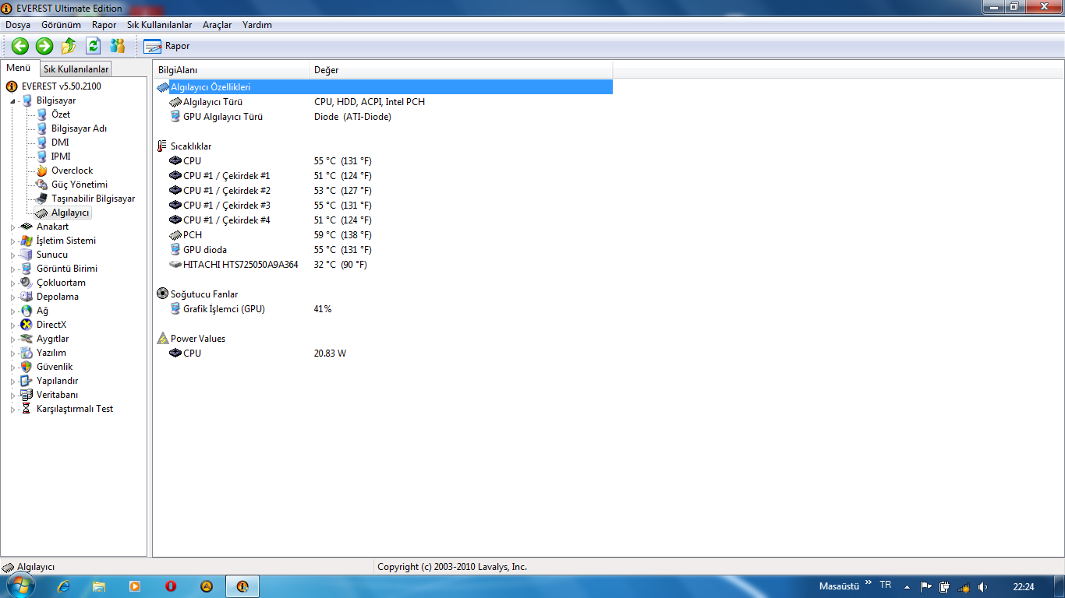Open the Dosya menu

click(18, 25)
